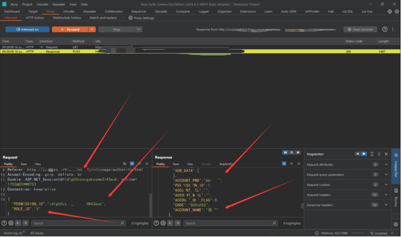Toggle the \n show-newlines icon in Response panel
The height and width of the screenshot is (237, 401).
pos(291,163)
